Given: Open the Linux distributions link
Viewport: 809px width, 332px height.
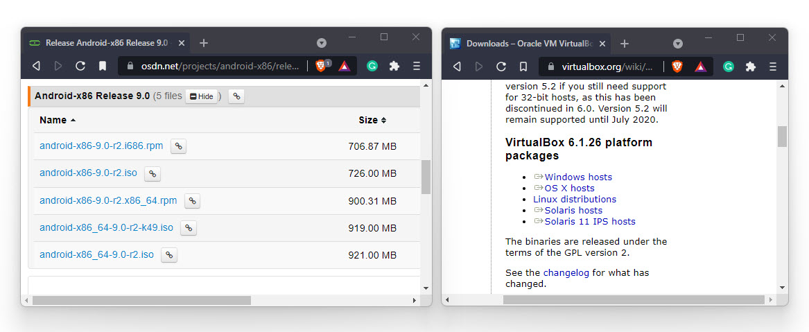Looking at the screenshot, I should 575,199.
